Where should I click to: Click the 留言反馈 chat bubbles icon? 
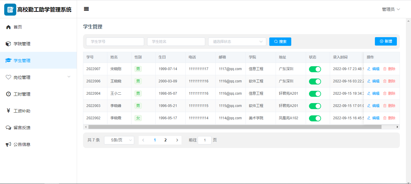pos(8,128)
